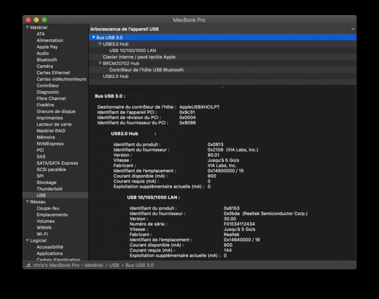
Task: Select Accessibilité under Logiciel
Action: click(50, 247)
